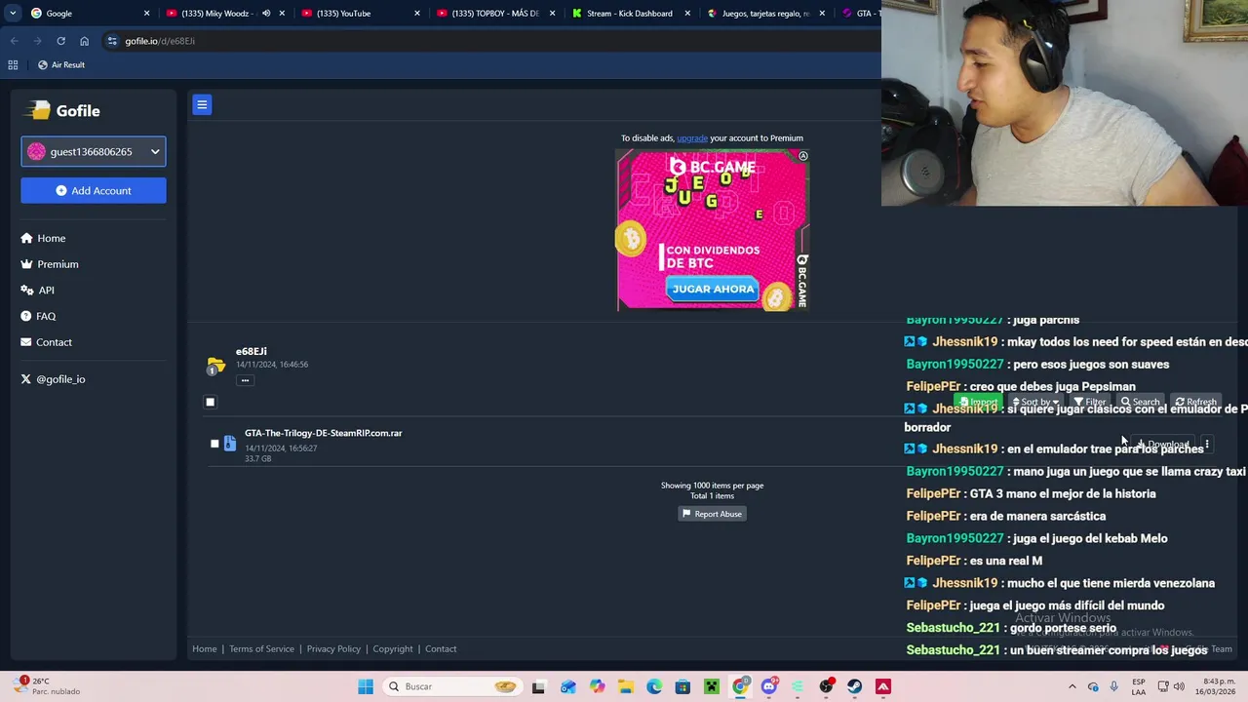Click the browser forward arrow
This screenshot has width=1248, height=702.
pyautogui.click(x=37, y=41)
